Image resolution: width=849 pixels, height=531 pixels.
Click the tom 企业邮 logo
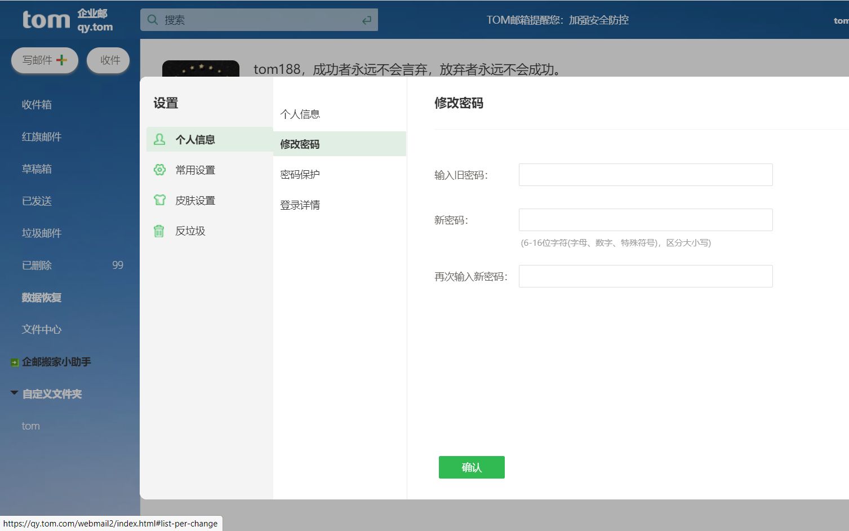tap(47, 20)
